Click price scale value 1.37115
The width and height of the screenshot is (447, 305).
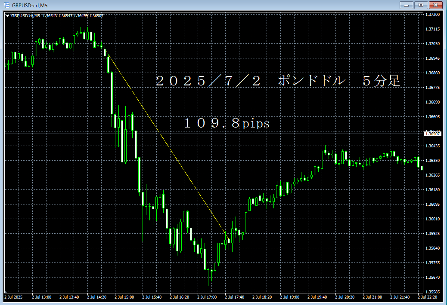(432, 29)
